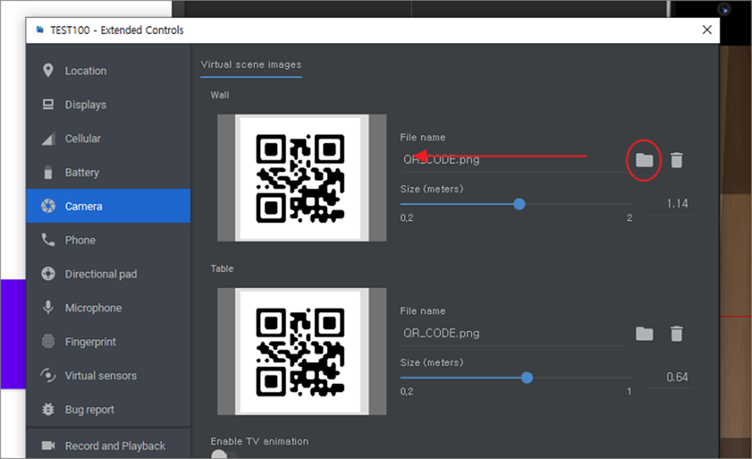
Task: Open the Location settings in sidebar
Action: [109, 70]
